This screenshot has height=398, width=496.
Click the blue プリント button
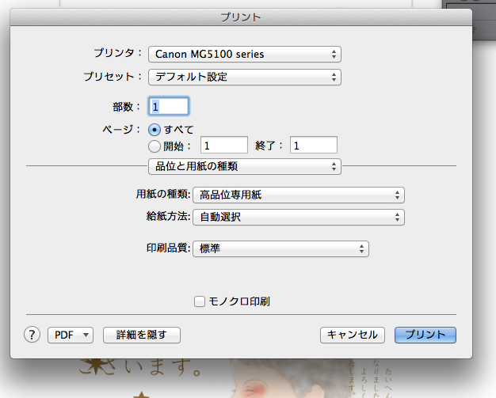(425, 335)
